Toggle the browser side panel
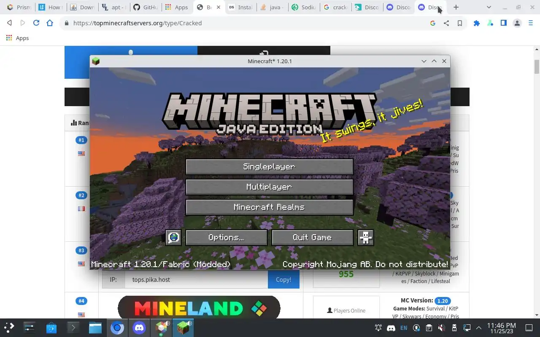 pos(504,23)
